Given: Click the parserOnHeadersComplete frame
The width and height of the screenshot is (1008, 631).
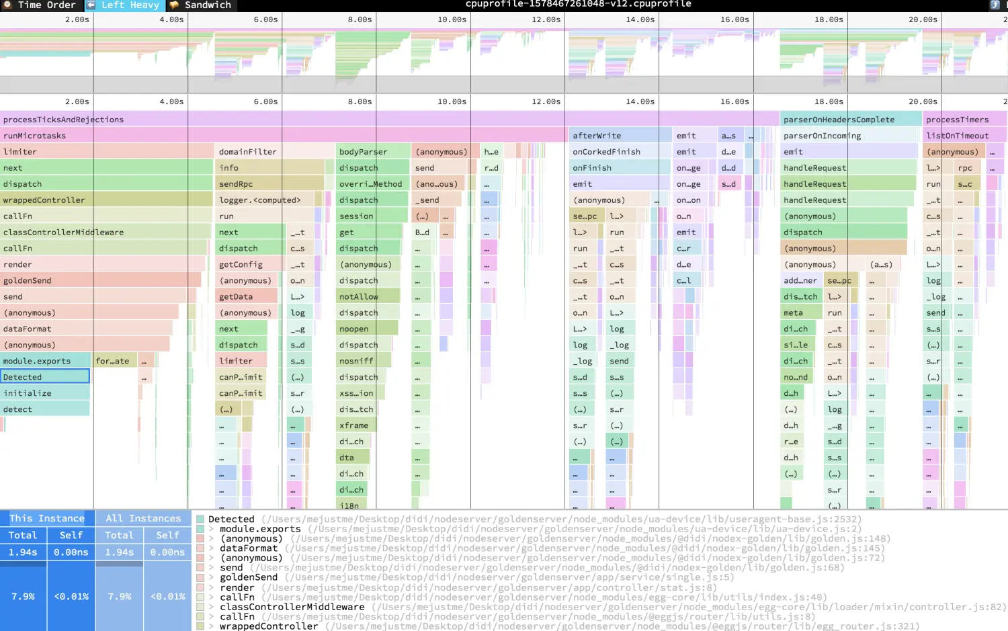Looking at the screenshot, I should click(x=851, y=120).
